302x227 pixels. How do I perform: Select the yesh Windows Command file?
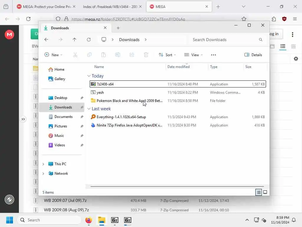(x=178, y=93)
